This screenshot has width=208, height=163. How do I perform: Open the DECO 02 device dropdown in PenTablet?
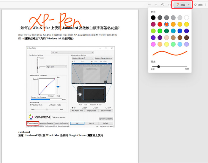[x=72, y=52]
